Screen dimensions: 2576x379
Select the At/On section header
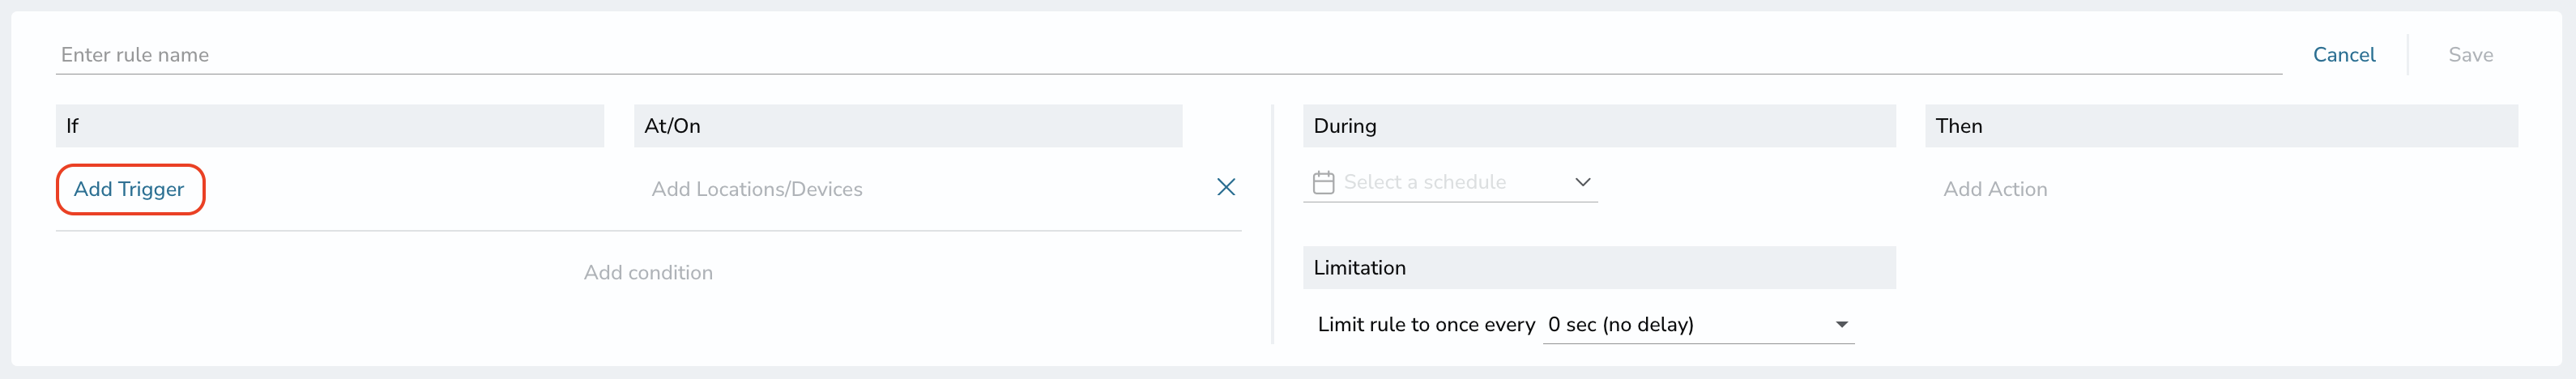908,126
